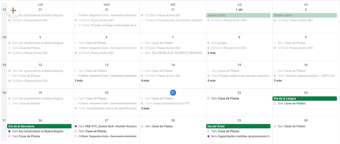Expand "4 más" events on April 14
Screen dimensions: 340x144
point(145,81)
